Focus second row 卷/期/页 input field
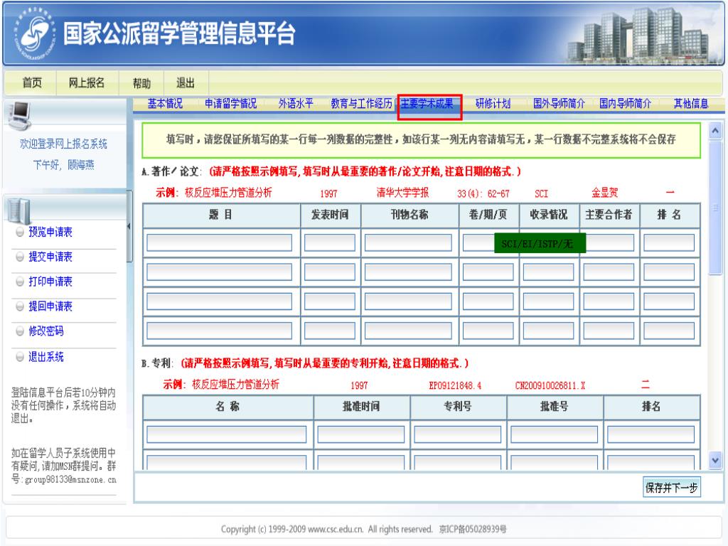 [x=488, y=272]
